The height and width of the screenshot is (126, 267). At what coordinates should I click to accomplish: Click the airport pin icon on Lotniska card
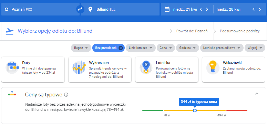point(146,67)
